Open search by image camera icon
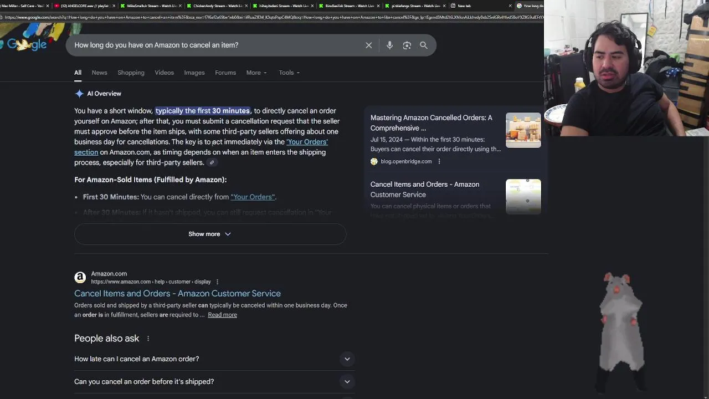709x399 pixels. [x=407, y=45]
